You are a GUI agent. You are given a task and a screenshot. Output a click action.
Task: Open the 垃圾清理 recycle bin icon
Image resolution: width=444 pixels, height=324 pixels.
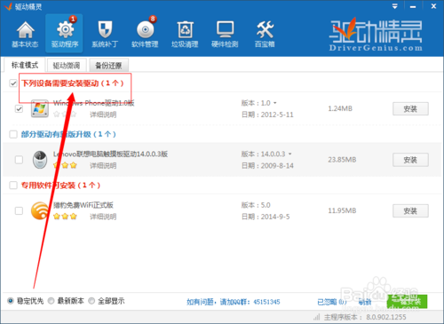pyautogui.click(x=185, y=29)
